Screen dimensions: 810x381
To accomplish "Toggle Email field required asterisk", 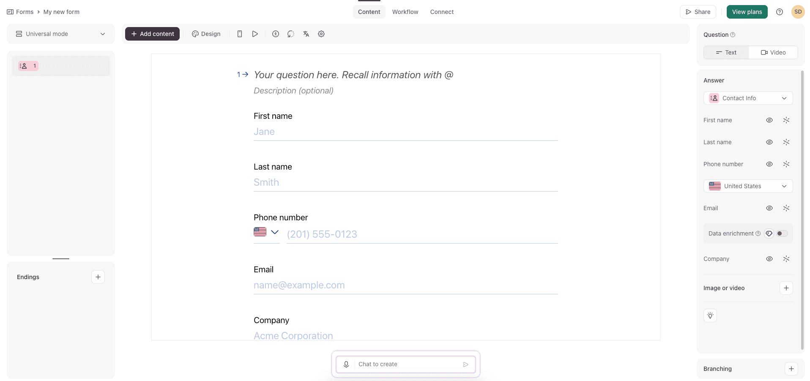I will coord(786,208).
